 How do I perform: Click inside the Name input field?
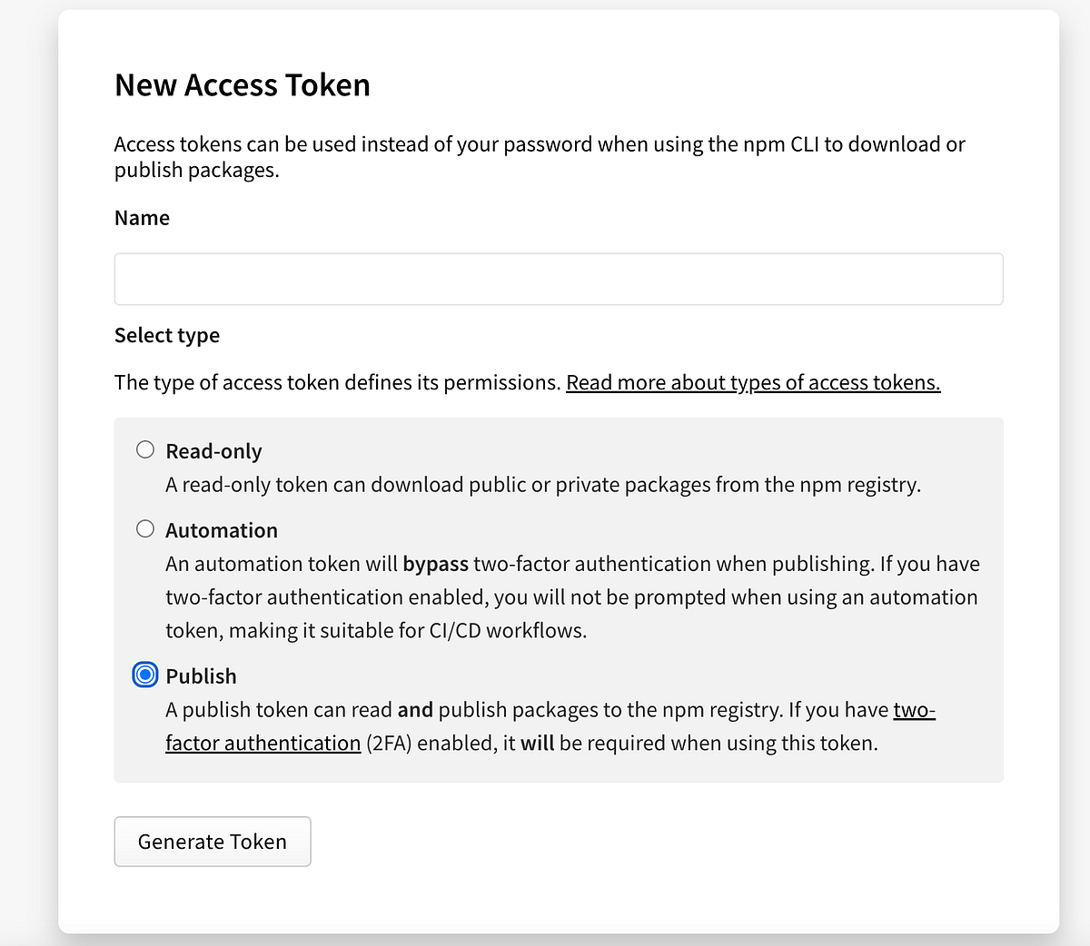coord(558,279)
